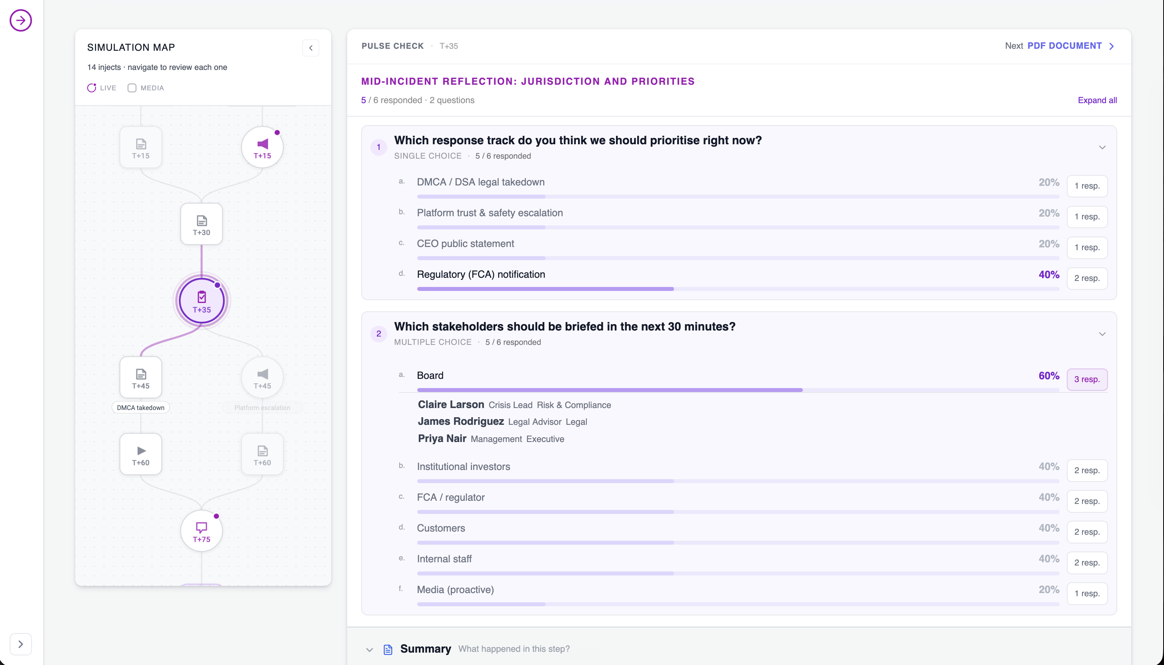Screen dimensions: 1164x665
Task: Click the Regulatory (FCA) notification progress bar
Action: click(738, 289)
